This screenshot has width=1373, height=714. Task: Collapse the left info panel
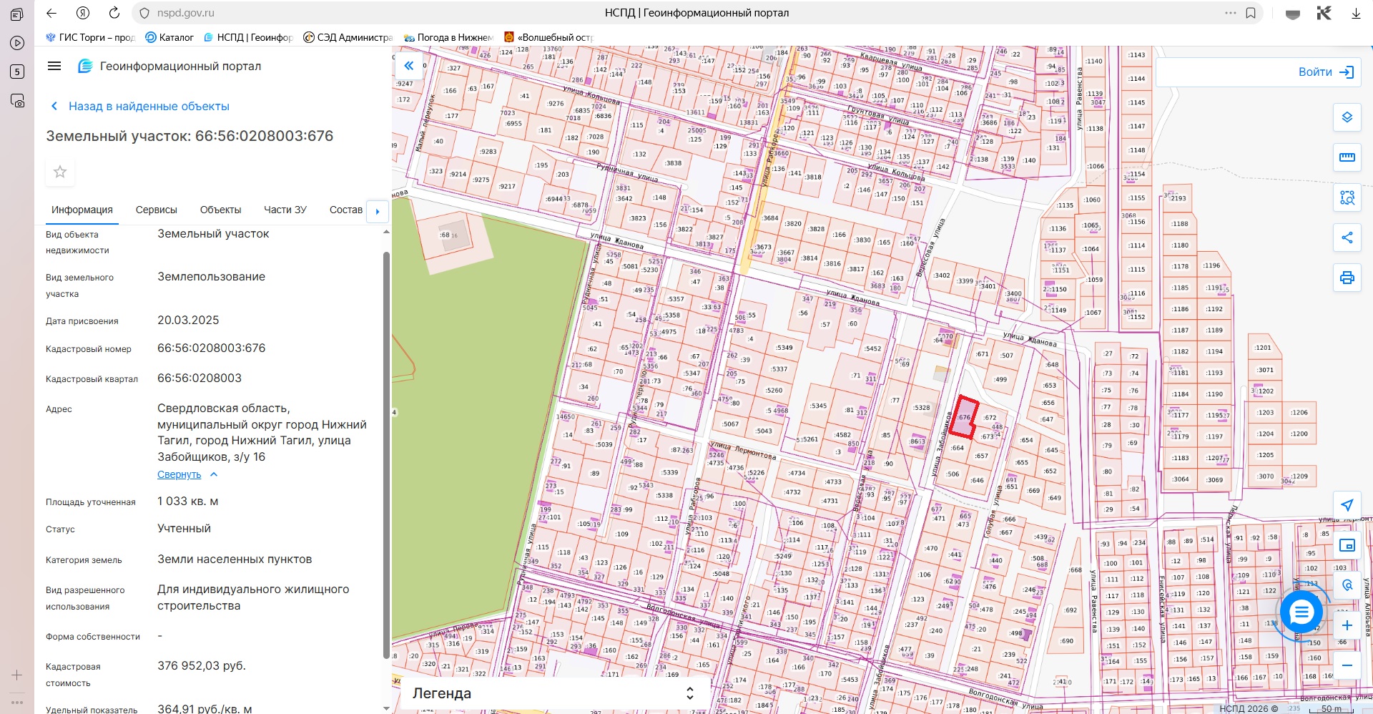pyautogui.click(x=408, y=66)
